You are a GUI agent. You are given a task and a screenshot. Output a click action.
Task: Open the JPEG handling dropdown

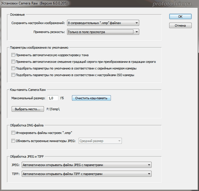click(87, 165)
